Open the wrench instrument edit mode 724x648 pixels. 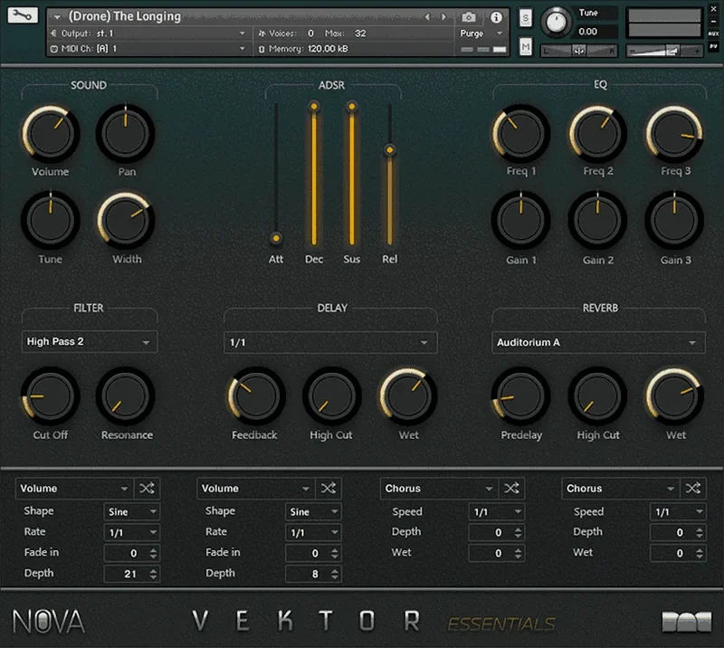(x=22, y=15)
